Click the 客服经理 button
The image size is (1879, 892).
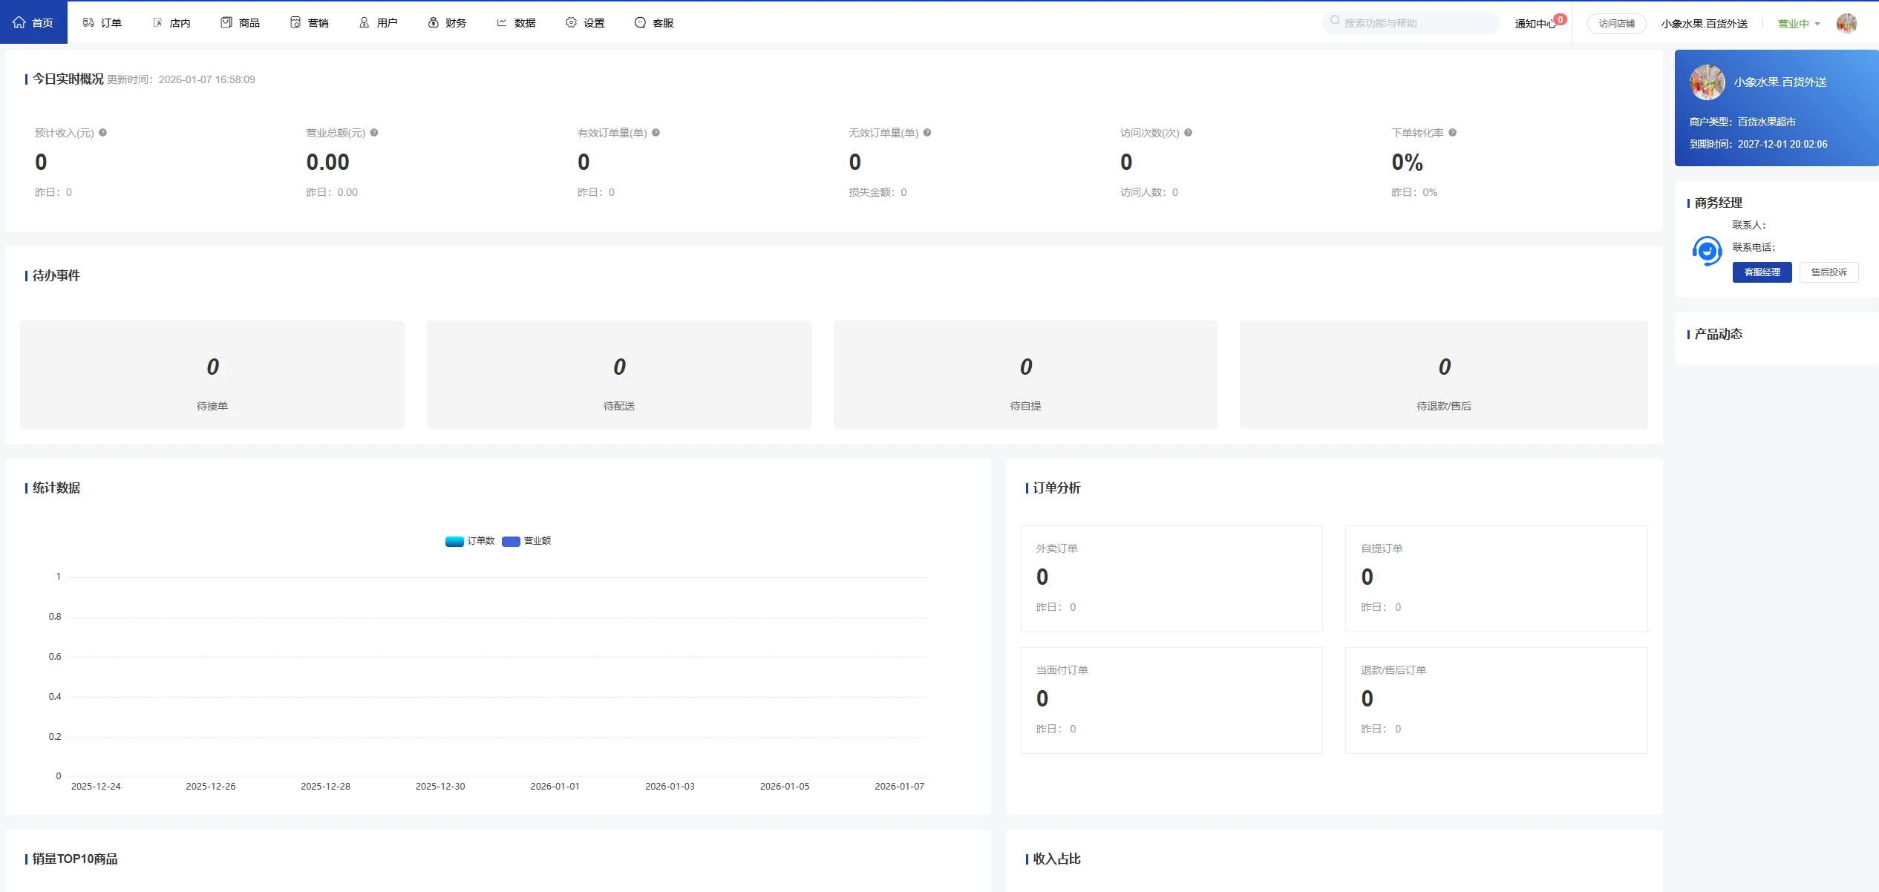tap(1762, 272)
